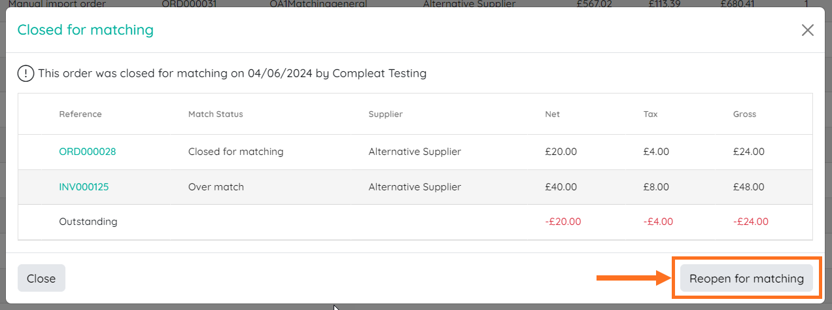Click the Closed for matching dialog title
The image size is (832, 310).
86,30
